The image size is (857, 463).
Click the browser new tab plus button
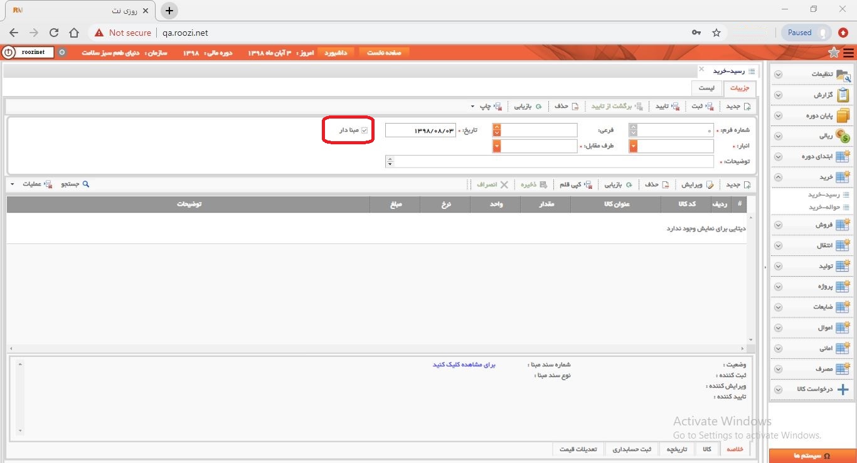point(169,11)
